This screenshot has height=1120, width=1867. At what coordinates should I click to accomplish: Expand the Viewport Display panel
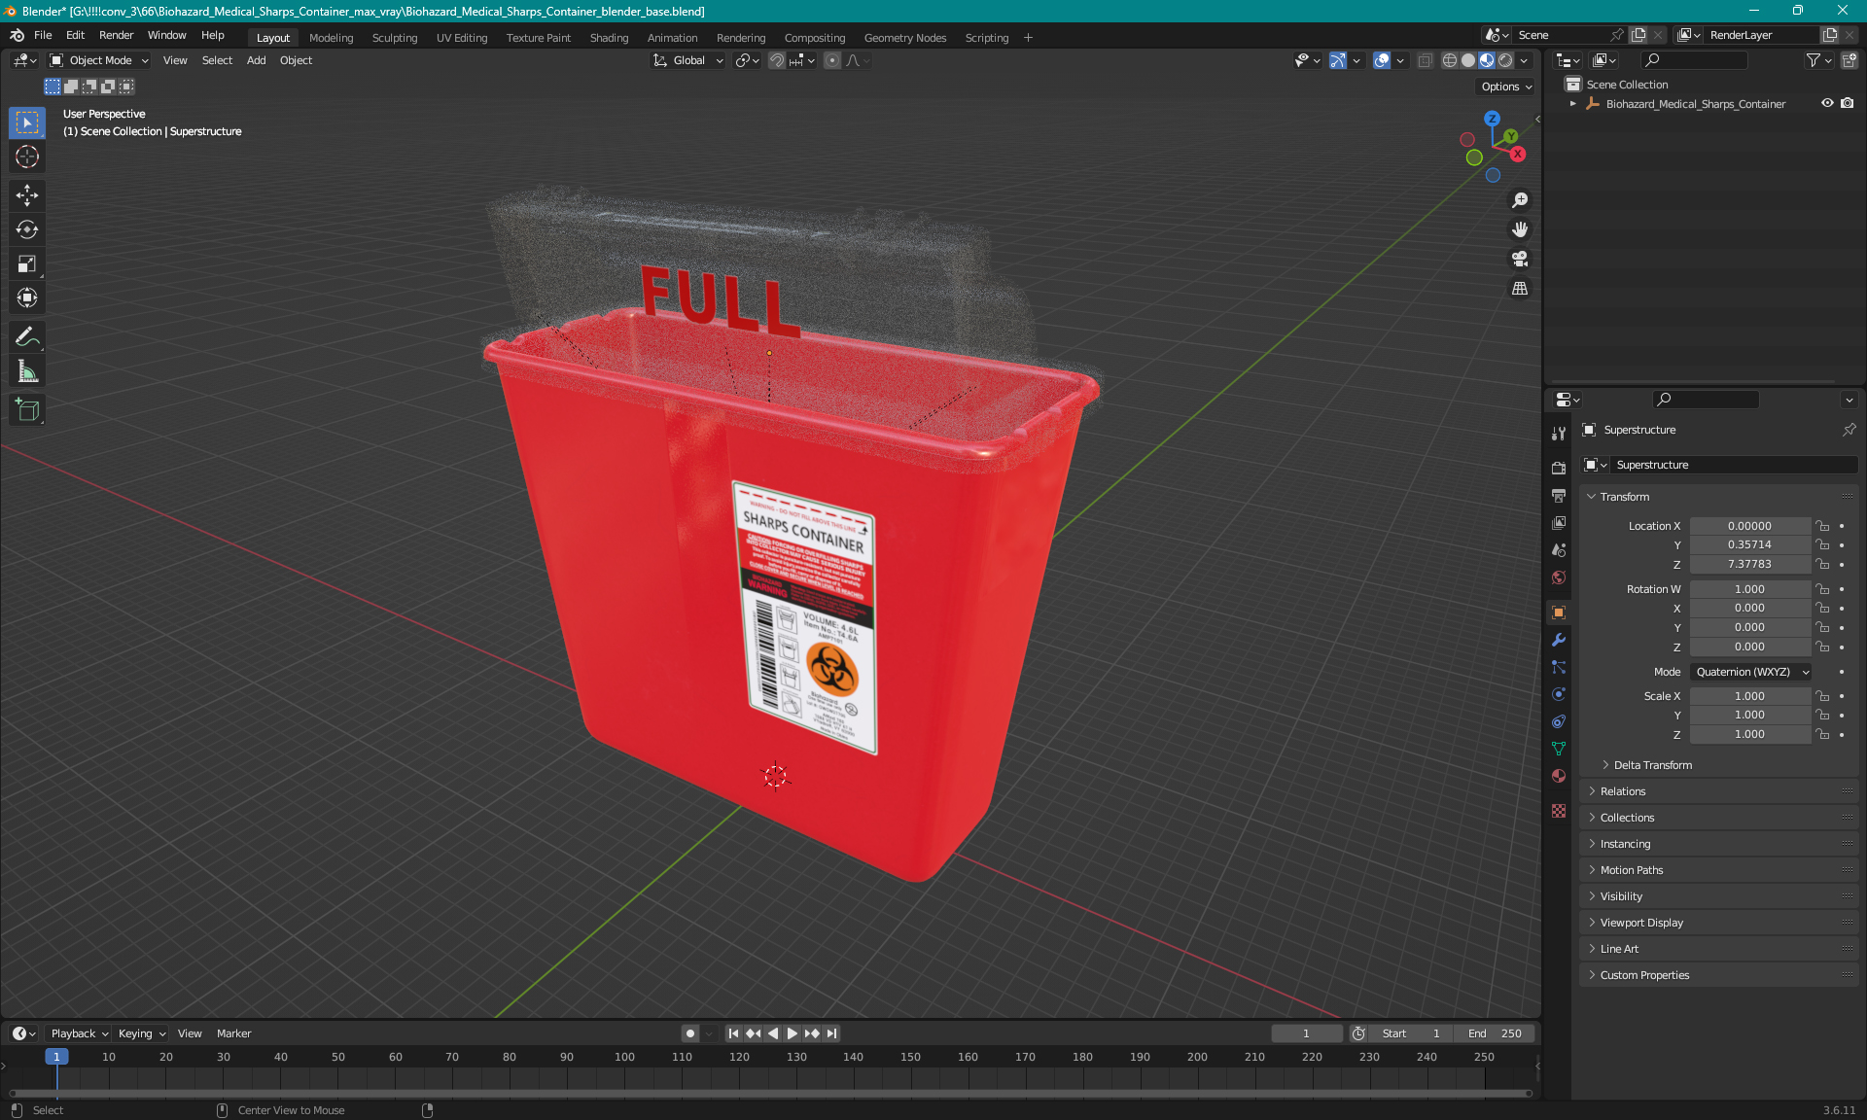click(x=1640, y=923)
